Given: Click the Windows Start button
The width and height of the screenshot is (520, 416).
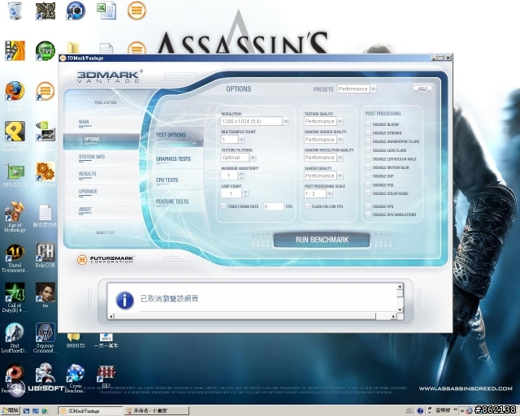Looking at the screenshot, I should click(x=11, y=410).
